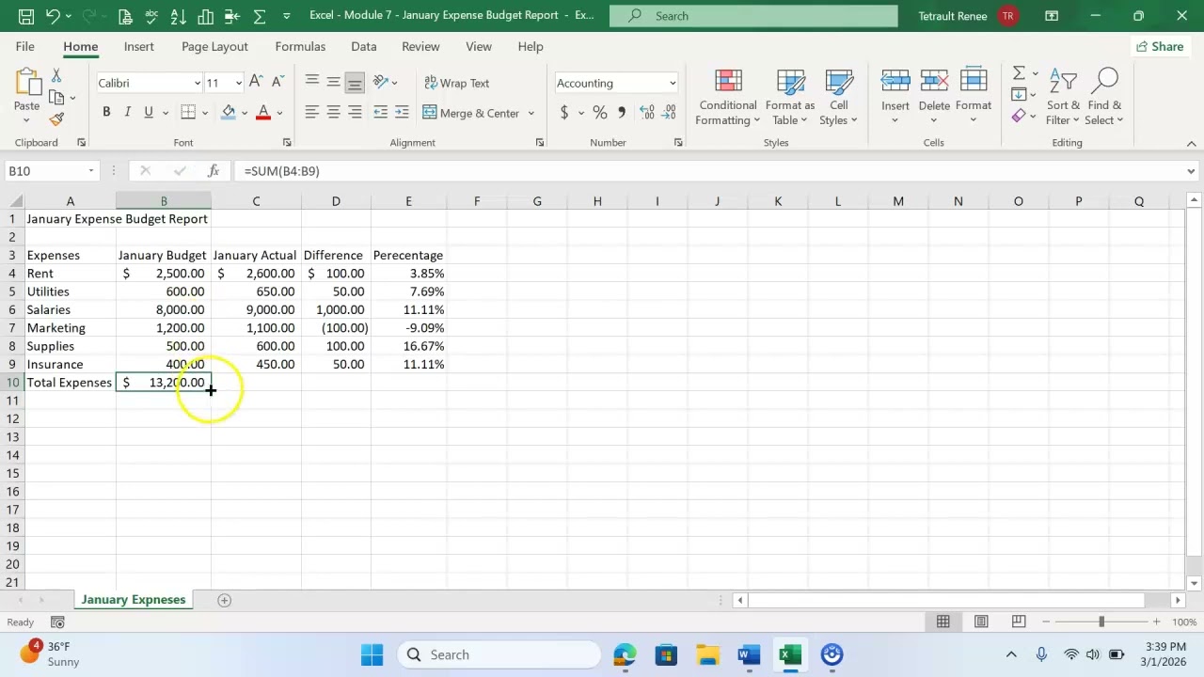
Task: Click the Insert Function fx icon
Action: [x=214, y=171]
